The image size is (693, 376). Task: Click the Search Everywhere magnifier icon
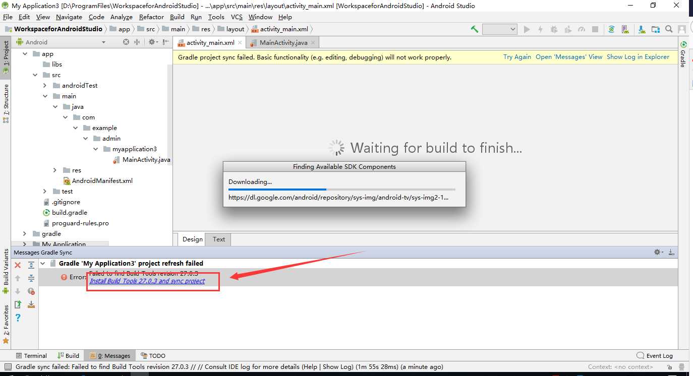[668, 29]
